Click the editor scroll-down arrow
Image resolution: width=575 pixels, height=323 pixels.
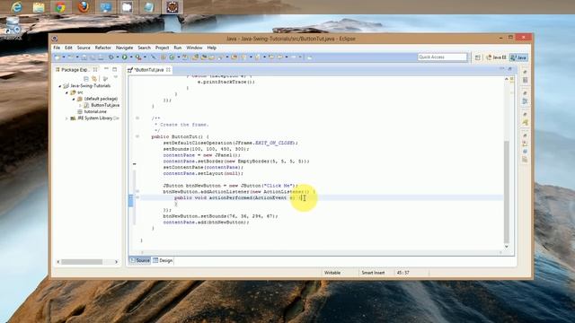[507, 247]
